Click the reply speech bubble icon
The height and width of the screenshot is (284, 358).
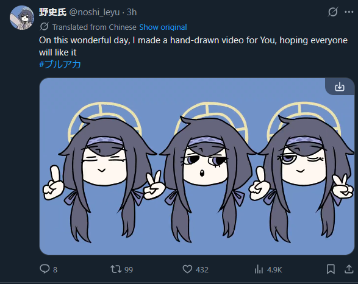pyautogui.click(x=45, y=269)
